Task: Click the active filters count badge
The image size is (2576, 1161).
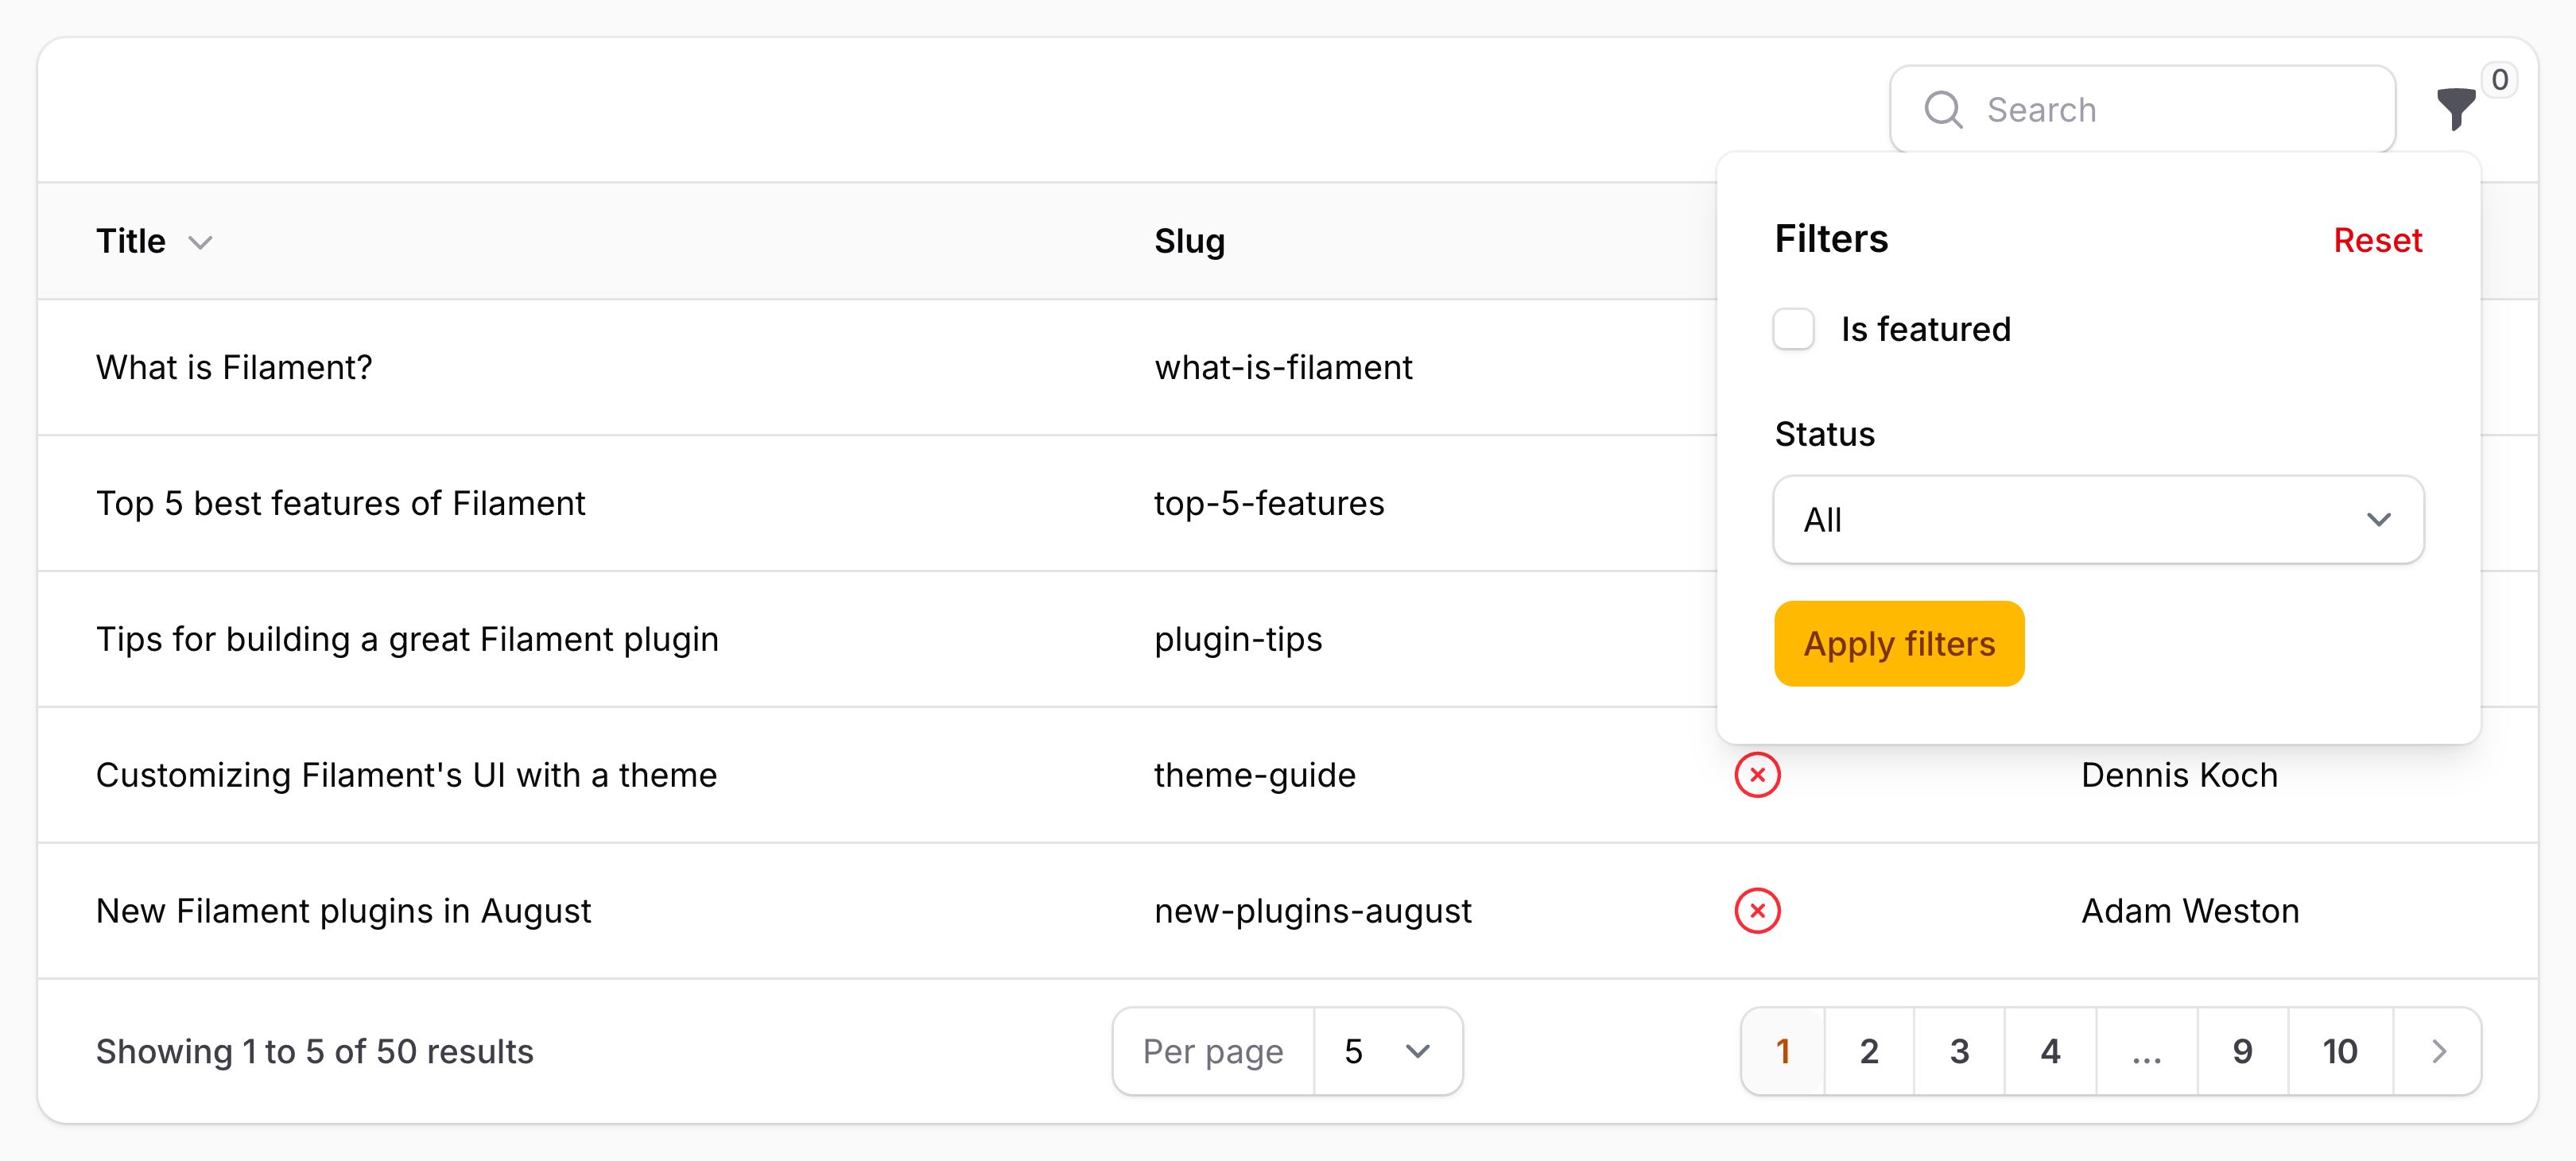Action: point(2500,80)
